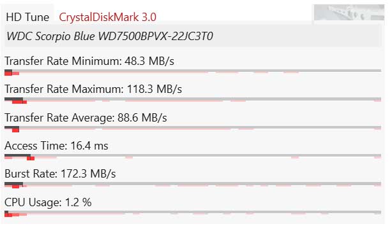The image size is (392, 231).
Task: Click the Access Time bar
Action: 193,157
